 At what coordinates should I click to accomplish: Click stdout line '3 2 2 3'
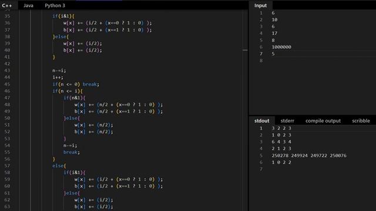pyautogui.click(x=281, y=128)
